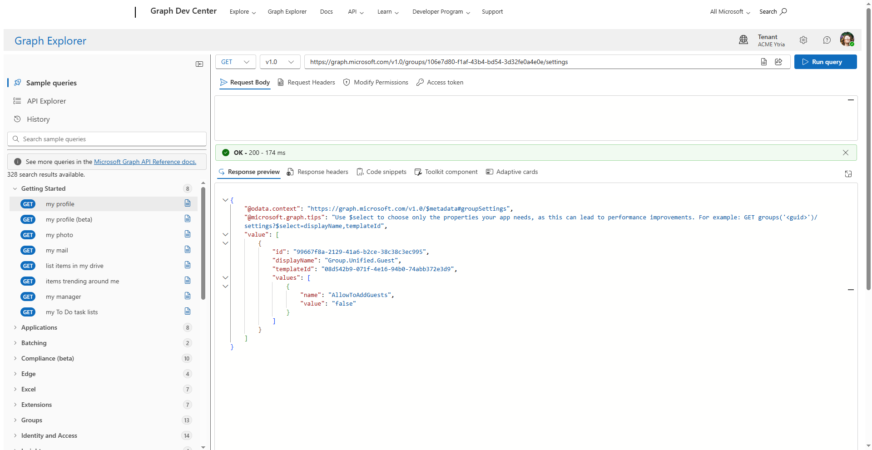
Task: Expand the Batching category
Action: pyautogui.click(x=15, y=343)
